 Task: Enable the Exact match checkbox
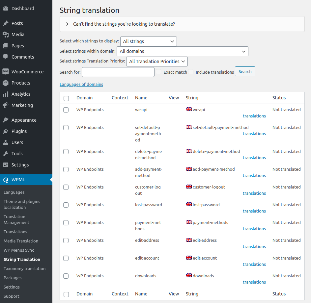158,72
